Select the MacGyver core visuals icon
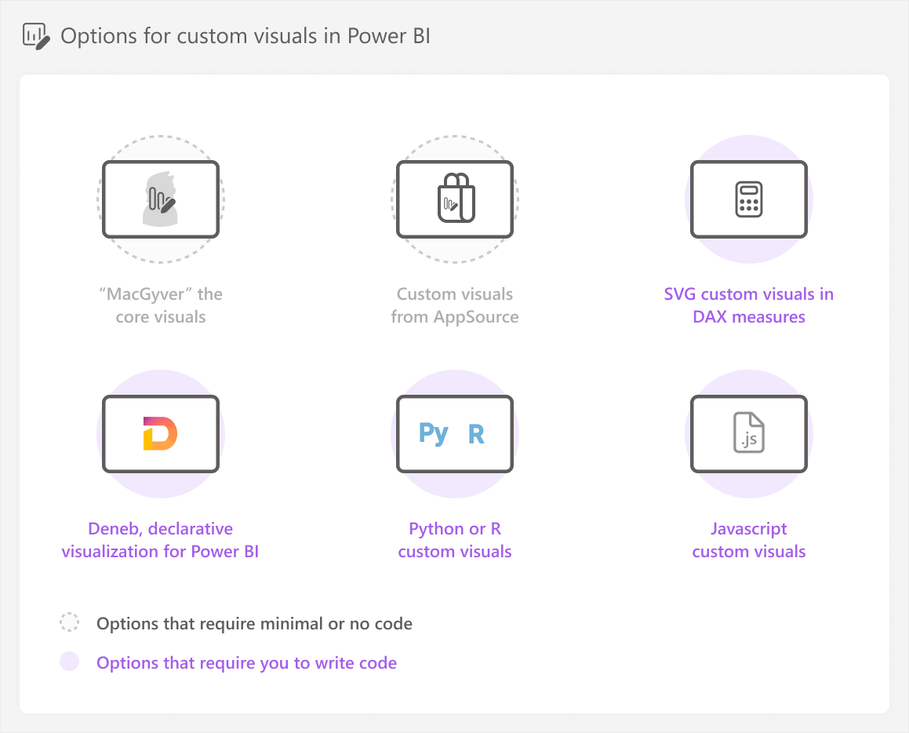The width and height of the screenshot is (909, 733). pos(161,199)
